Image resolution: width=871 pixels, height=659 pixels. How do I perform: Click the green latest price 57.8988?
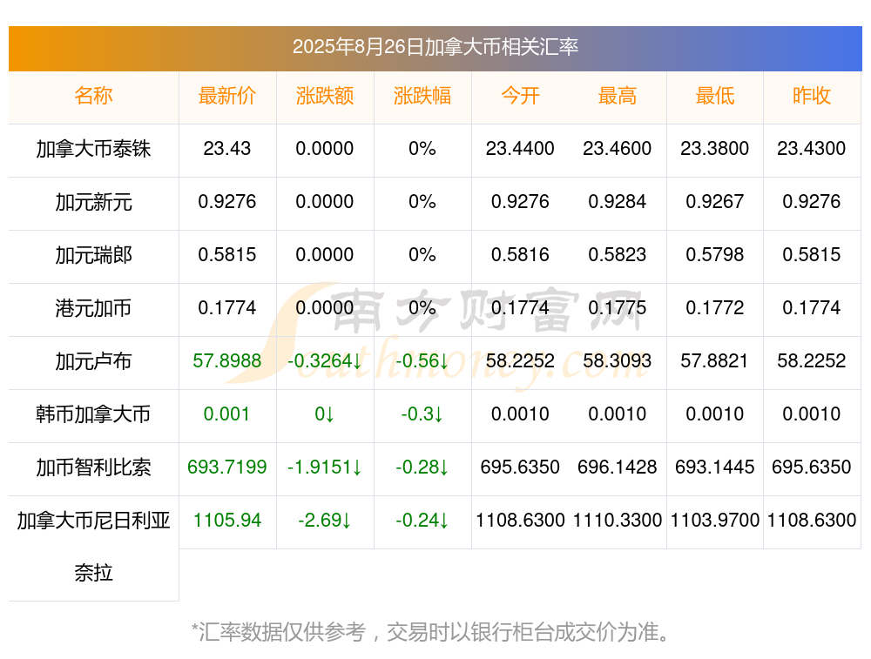(x=227, y=361)
